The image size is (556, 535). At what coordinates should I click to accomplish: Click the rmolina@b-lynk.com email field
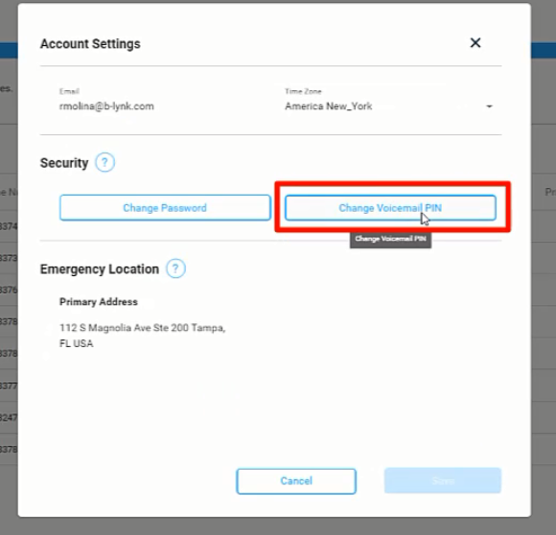(x=106, y=106)
